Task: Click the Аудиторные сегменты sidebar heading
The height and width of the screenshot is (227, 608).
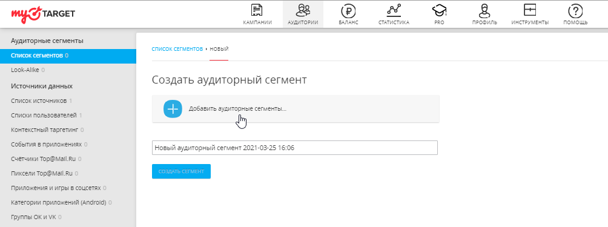Action: [47, 41]
